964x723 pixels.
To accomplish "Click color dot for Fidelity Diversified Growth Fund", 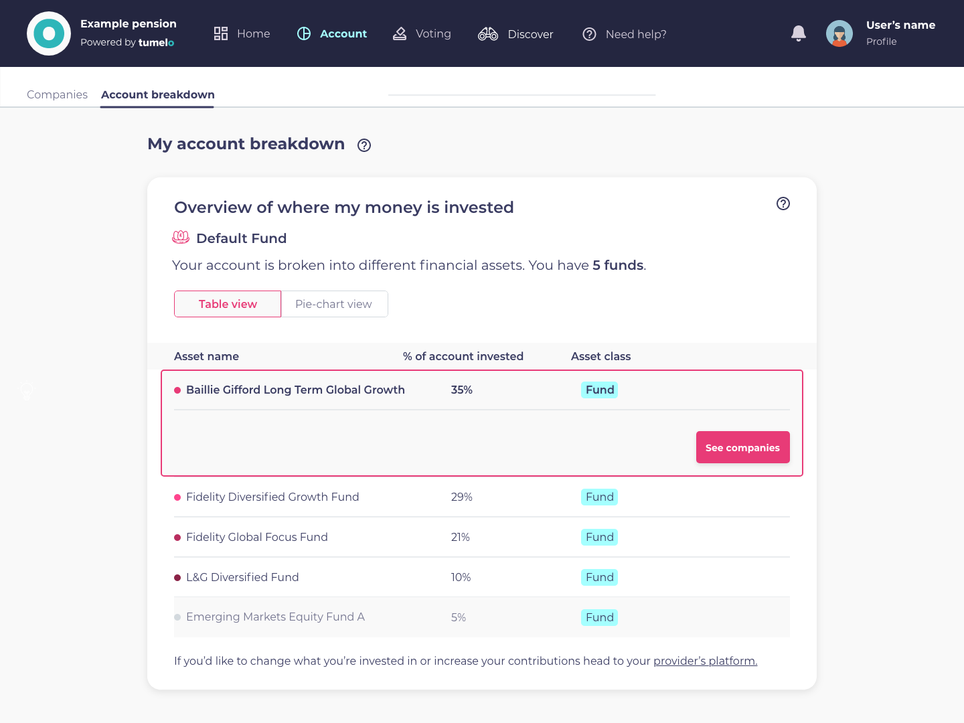I will point(177,497).
